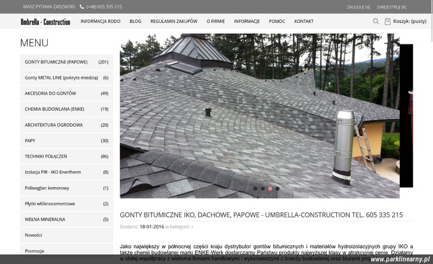The height and width of the screenshot is (264, 433).
Task: Select the active third slider dot
Action: pos(270,189)
